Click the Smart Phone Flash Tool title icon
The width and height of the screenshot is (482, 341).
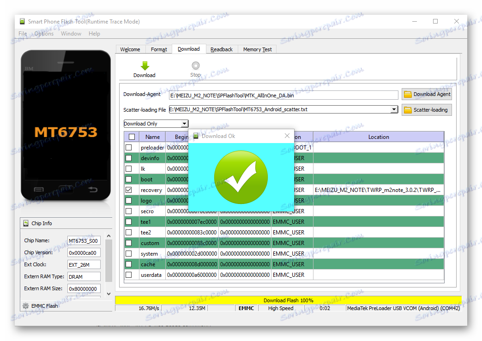point(22,22)
